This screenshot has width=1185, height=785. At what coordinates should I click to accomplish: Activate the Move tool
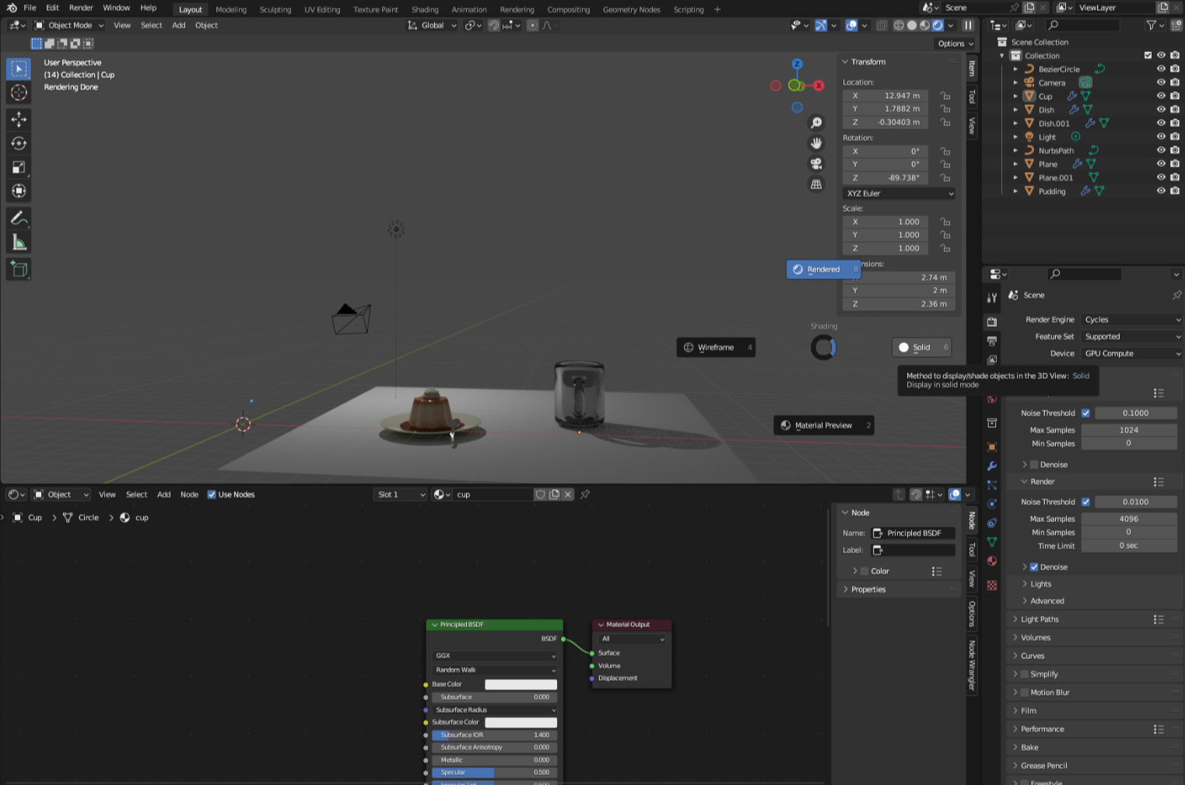point(19,119)
